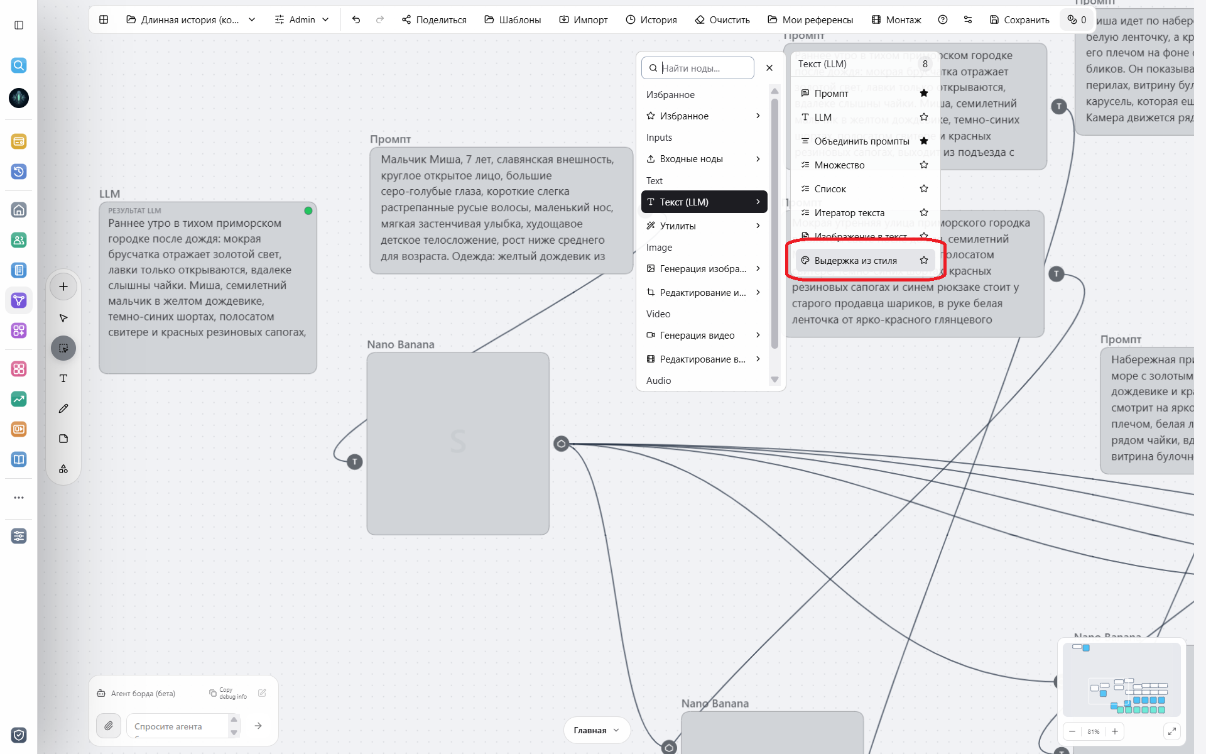The image size is (1206, 754).
Task: Click the Сохранить save button
Action: pyautogui.click(x=1019, y=19)
